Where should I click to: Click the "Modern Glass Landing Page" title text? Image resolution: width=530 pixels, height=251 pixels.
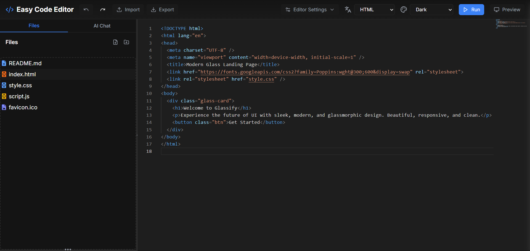[222, 64]
